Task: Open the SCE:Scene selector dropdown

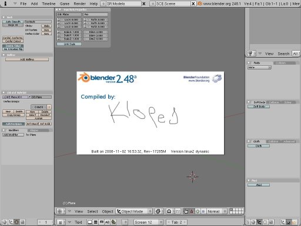Action: [153, 4]
